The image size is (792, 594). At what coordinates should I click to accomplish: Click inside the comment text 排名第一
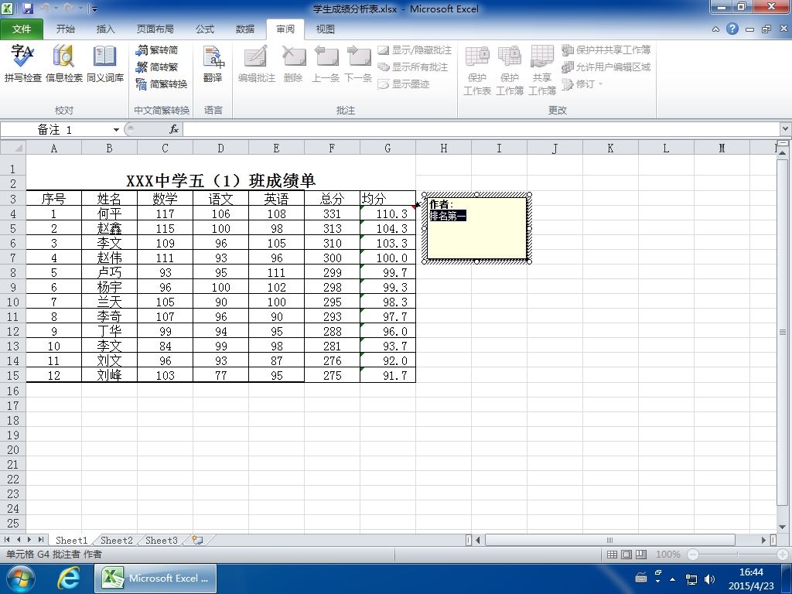tap(448, 217)
